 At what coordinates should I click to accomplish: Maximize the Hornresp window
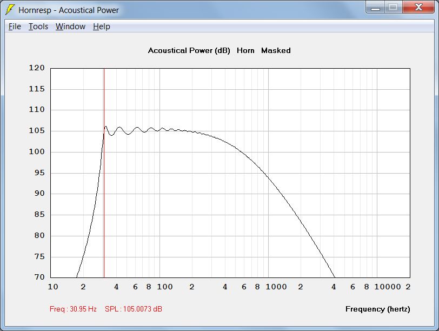(x=394, y=7)
